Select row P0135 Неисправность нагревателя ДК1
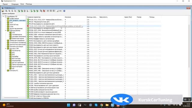The width and height of the screenshot is (192, 108). coord(94,24)
